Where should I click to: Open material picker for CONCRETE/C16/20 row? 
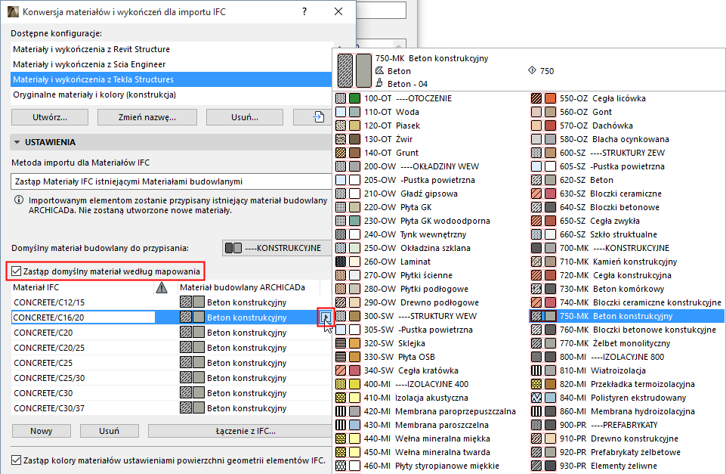tap(325, 318)
